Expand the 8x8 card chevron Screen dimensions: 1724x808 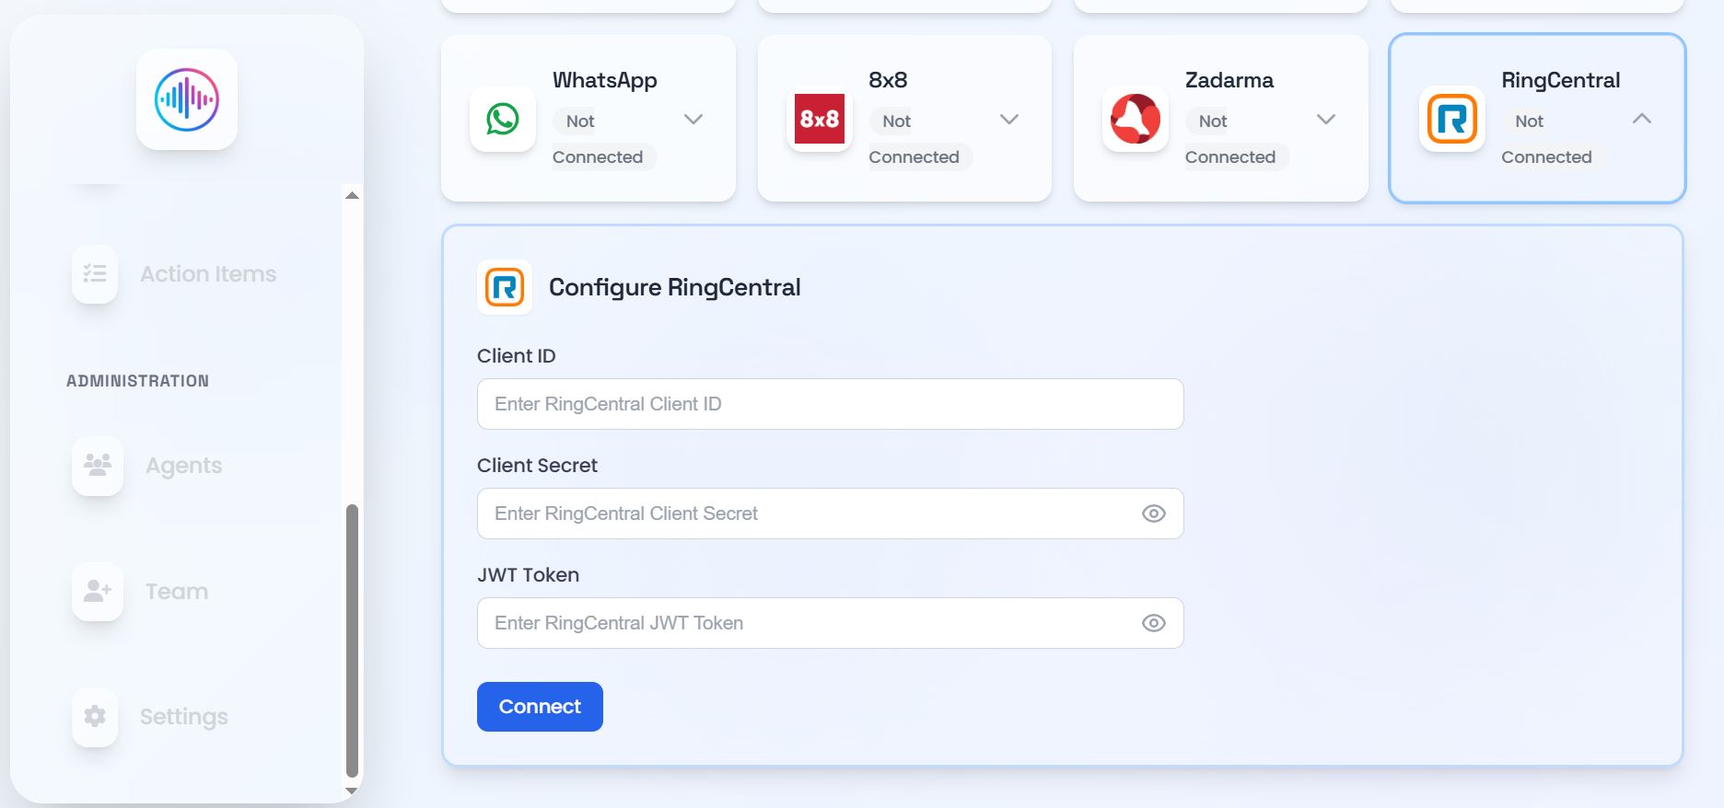tap(1009, 120)
